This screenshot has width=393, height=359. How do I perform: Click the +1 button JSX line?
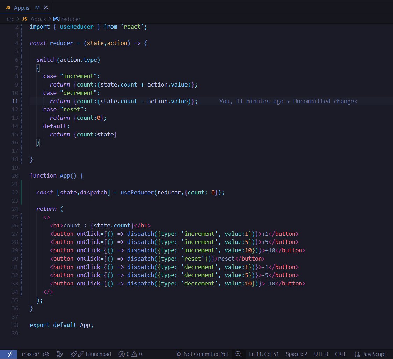(174, 234)
